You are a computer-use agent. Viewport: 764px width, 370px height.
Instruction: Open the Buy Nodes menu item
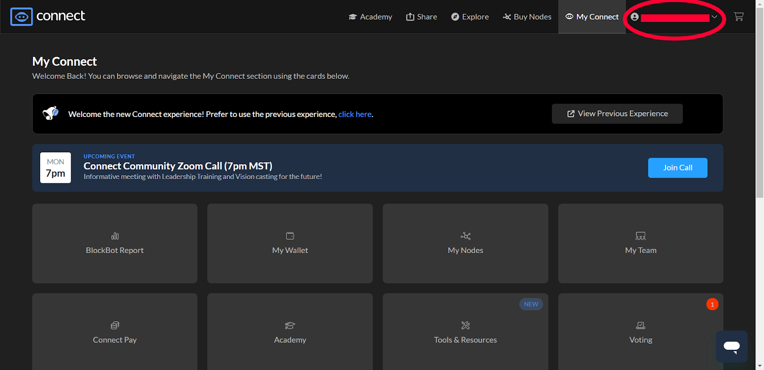(x=527, y=17)
